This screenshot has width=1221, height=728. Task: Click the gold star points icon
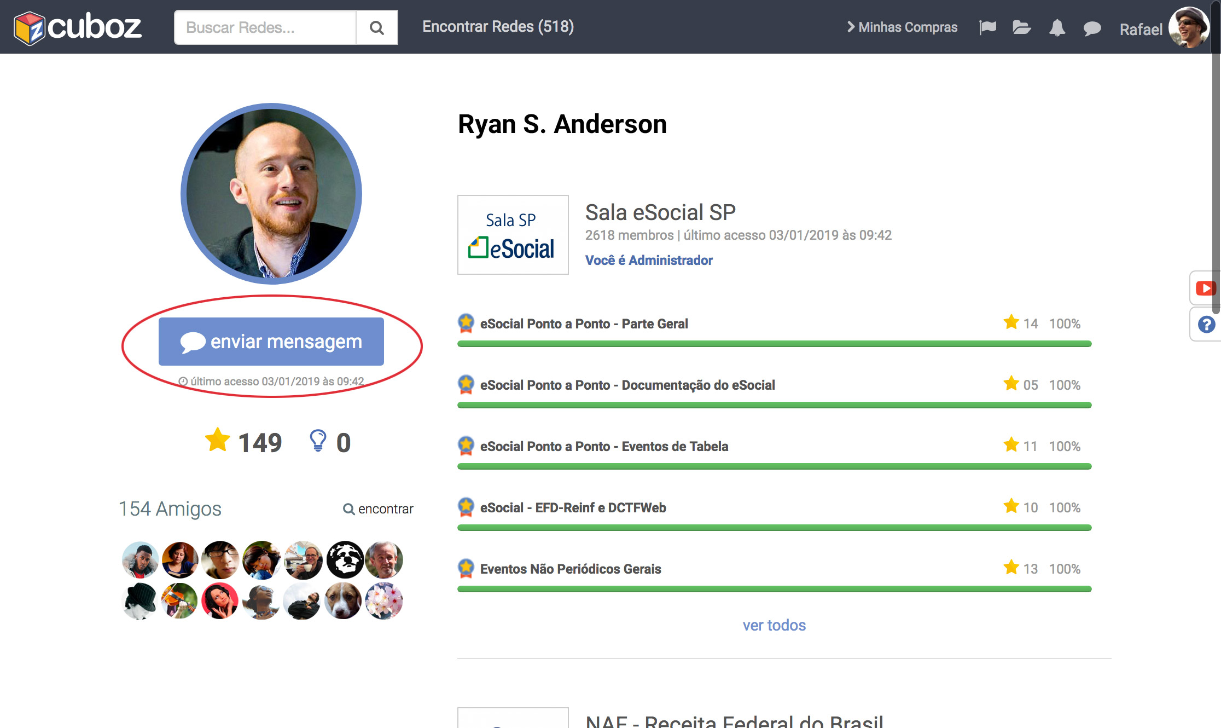(218, 440)
